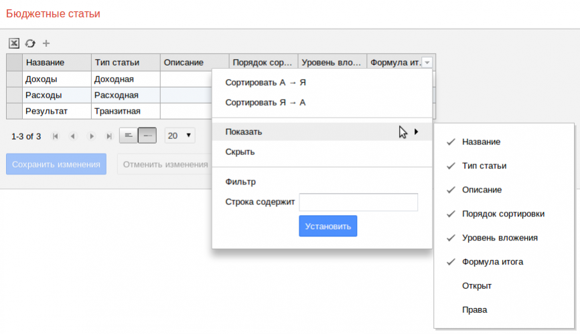Click the row selector for Расходы
The width and height of the screenshot is (580, 334).
pos(15,96)
